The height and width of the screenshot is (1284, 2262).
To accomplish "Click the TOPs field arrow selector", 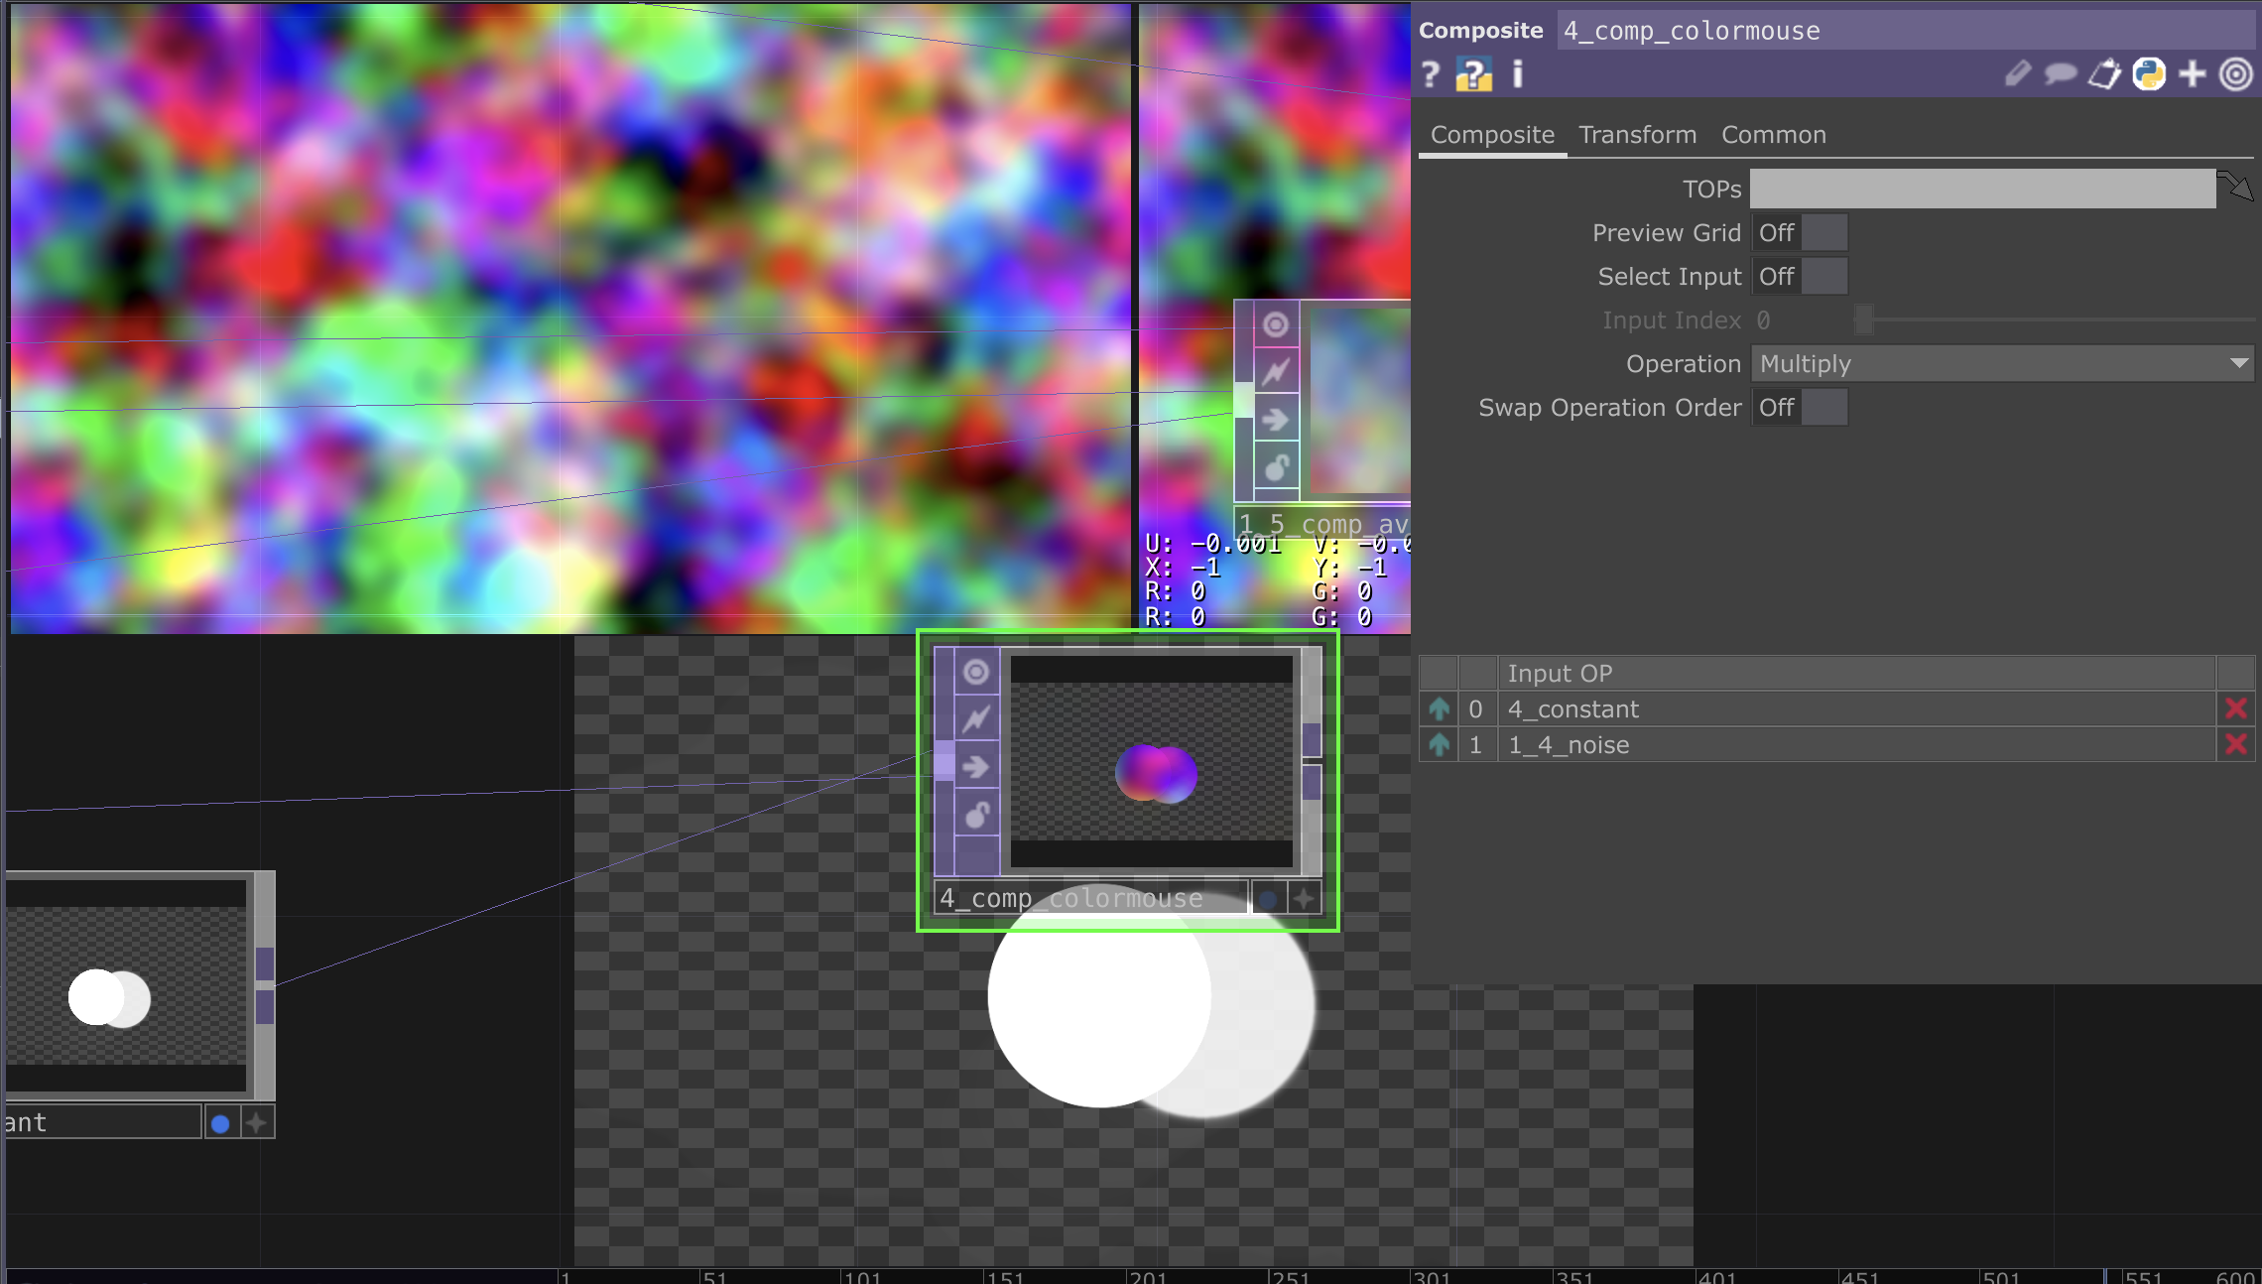I will click(x=2236, y=187).
